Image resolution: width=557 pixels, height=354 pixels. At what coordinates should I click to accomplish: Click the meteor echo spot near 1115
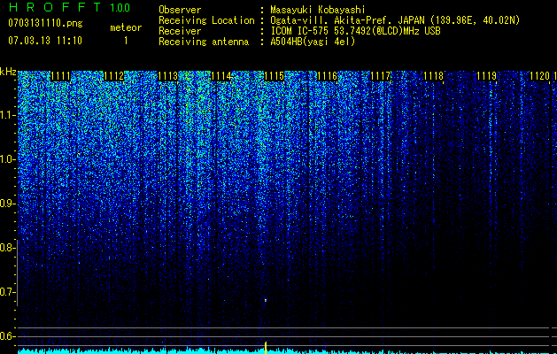pyautogui.click(x=266, y=300)
